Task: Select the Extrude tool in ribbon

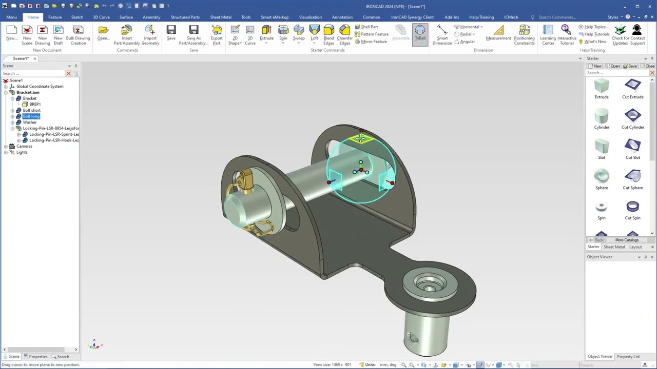Action: [x=266, y=33]
